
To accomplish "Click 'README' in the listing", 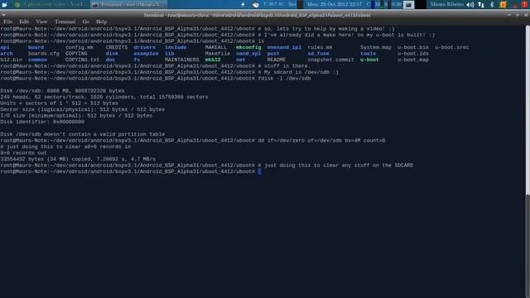I will click(276, 60).
